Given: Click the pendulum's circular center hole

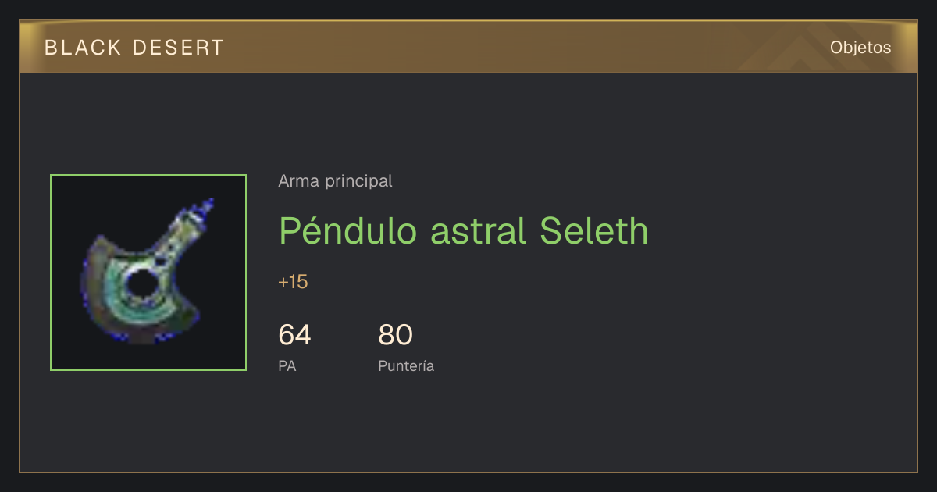Looking at the screenshot, I should 141,284.
